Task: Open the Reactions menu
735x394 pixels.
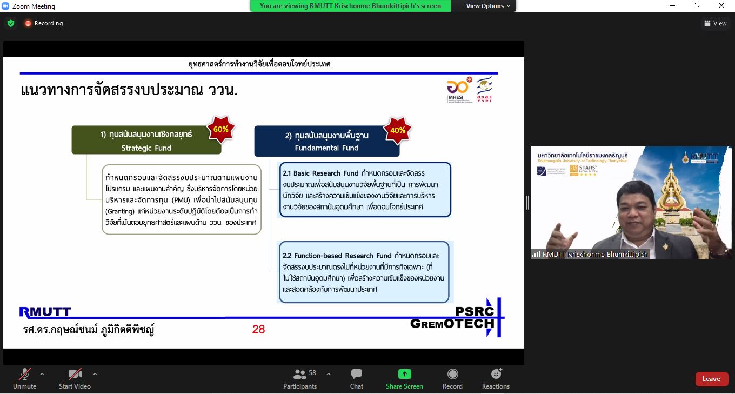Action: (x=496, y=379)
